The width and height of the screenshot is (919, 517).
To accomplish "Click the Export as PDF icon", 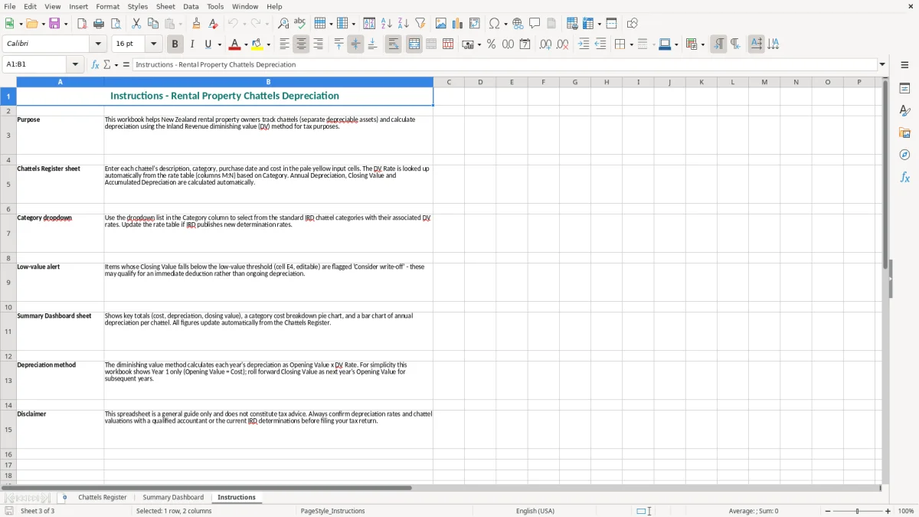I will coord(82,24).
